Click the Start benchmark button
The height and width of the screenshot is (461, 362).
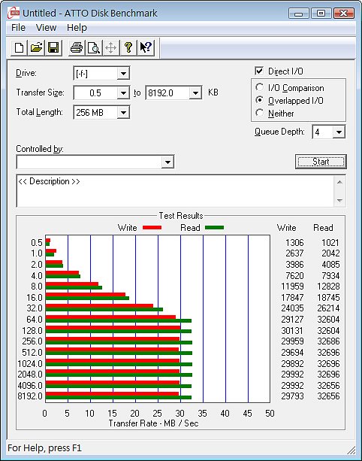(321, 162)
